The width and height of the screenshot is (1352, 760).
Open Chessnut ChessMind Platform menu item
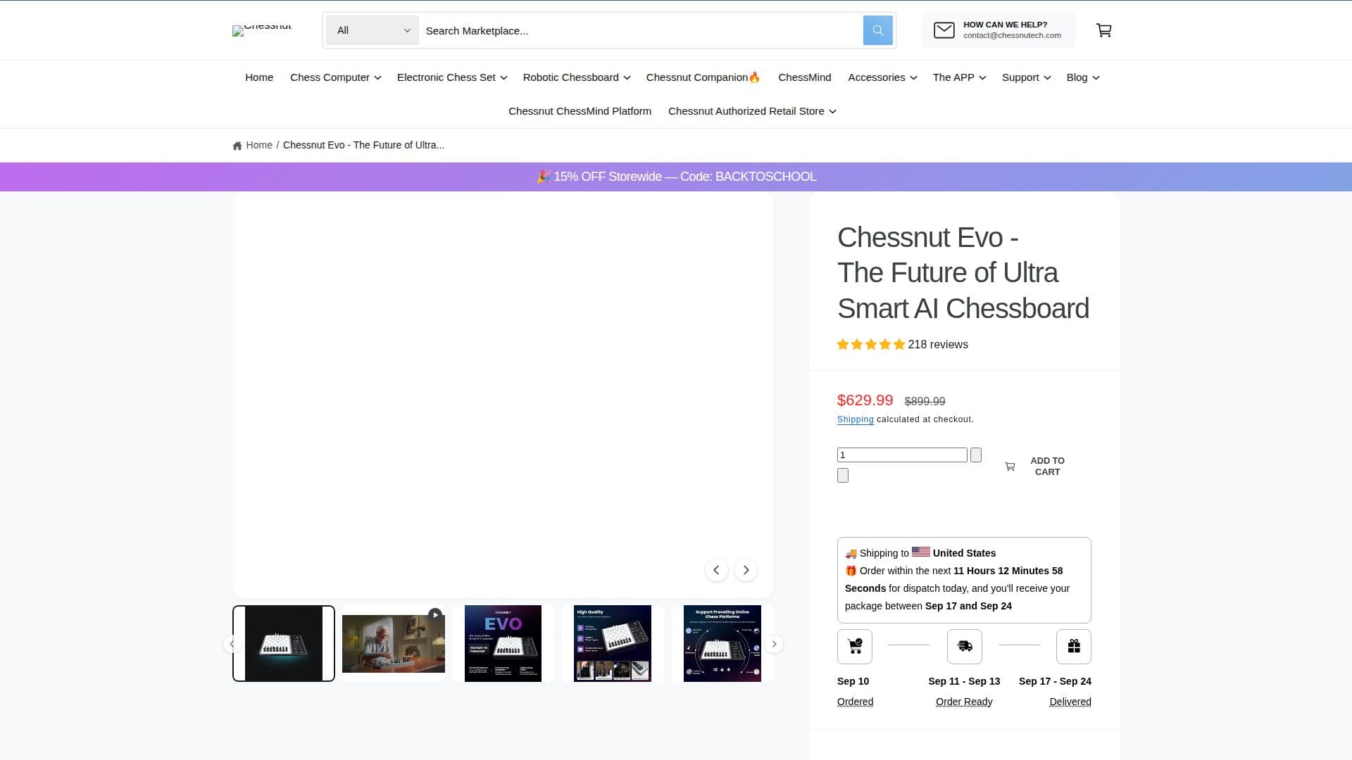(580, 111)
